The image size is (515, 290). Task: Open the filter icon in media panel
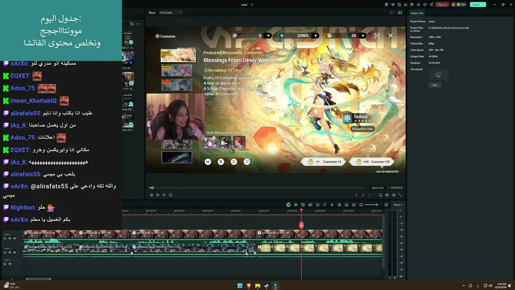(x=132, y=24)
